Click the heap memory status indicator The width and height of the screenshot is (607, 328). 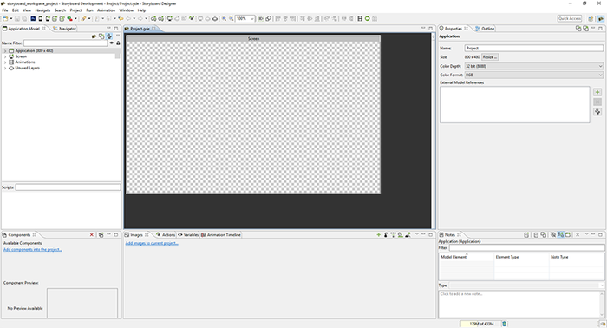point(480,324)
